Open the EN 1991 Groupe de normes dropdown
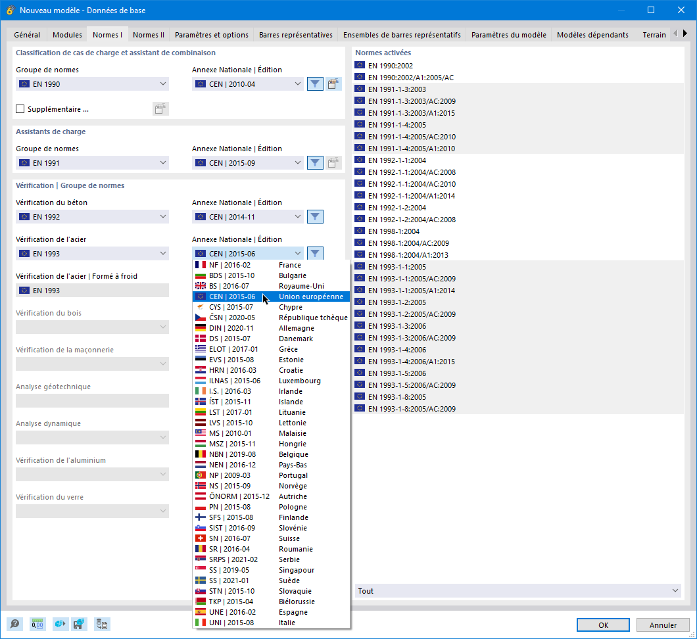The image size is (697, 639). tap(93, 163)
